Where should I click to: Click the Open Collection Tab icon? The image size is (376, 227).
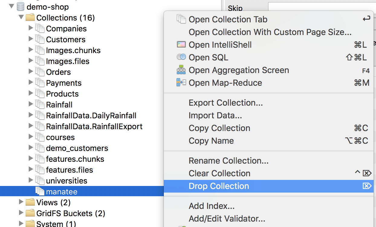[181, 19]
